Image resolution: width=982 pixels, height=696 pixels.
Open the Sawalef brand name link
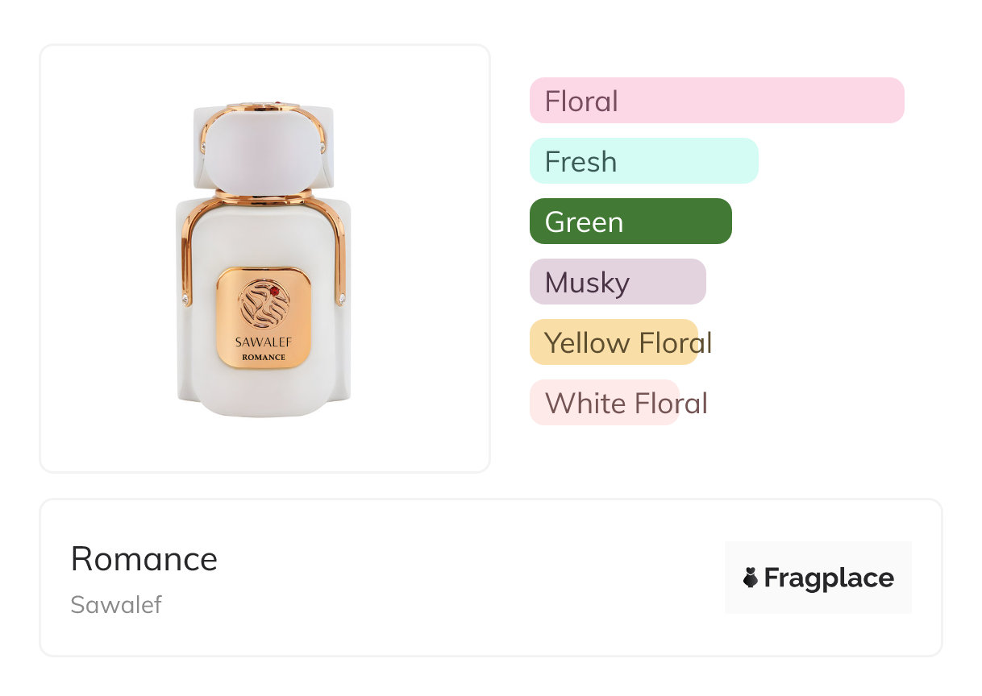[x=116, y=604]
